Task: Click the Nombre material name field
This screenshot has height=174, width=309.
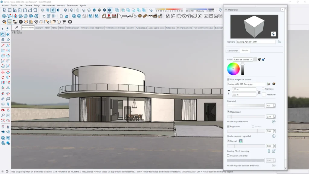Action: pyautogui.click(x=256, y=42)
